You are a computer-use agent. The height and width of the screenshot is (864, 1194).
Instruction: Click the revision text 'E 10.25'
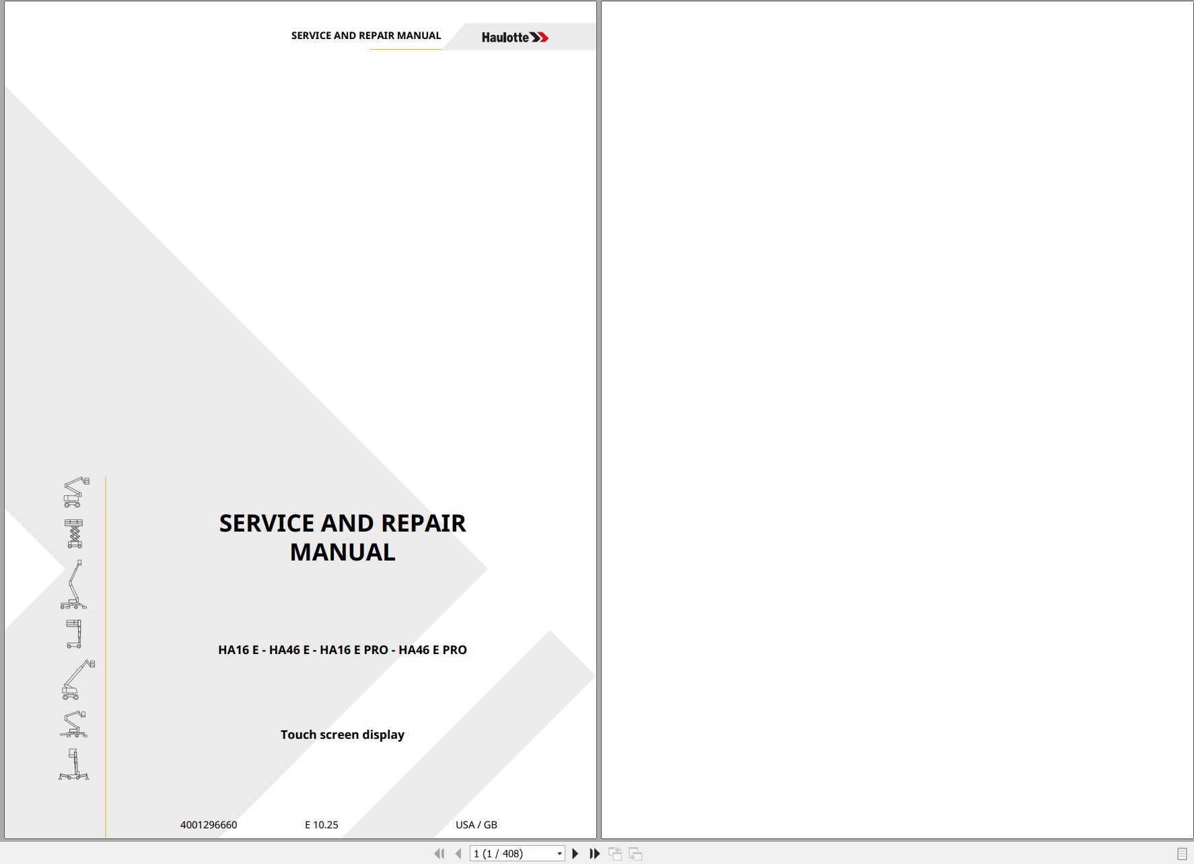click(322, 825)
